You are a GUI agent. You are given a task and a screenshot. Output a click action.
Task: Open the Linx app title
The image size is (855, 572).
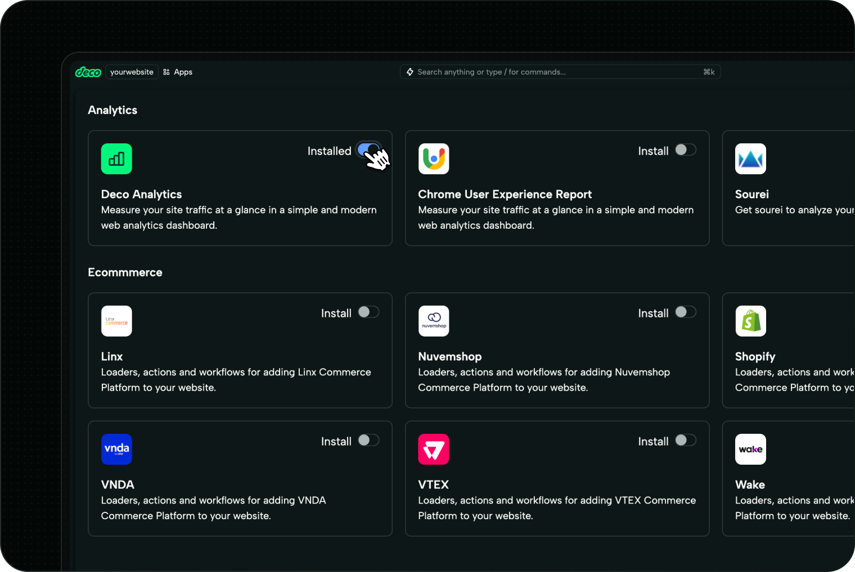pos(111,357)
